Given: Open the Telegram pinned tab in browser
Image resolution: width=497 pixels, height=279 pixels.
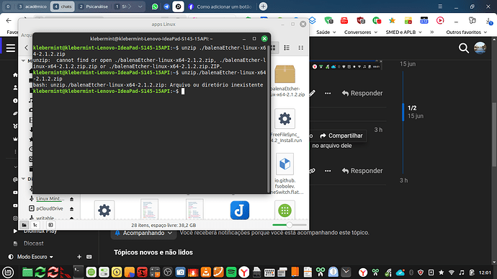Looking at the screenshot, I should [x=166, y=6].
